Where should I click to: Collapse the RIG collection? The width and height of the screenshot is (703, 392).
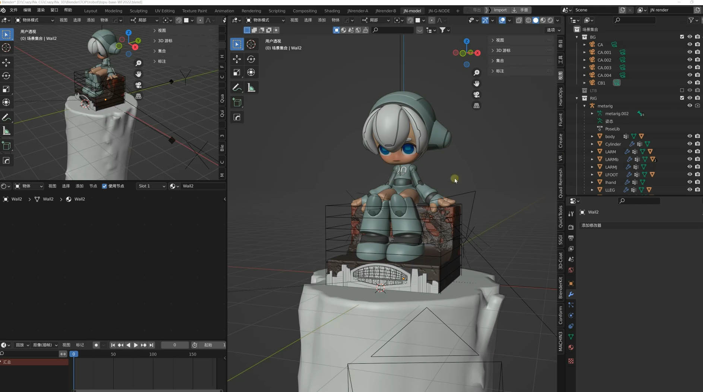pyautogui.click(x=577, y=98)
